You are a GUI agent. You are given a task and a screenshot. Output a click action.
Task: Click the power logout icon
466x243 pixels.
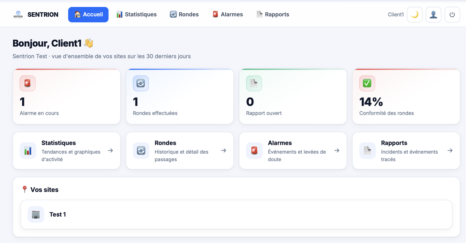coord(452,15)
